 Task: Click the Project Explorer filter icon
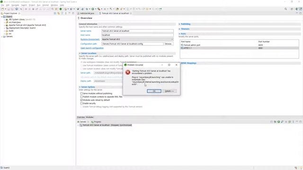pos(62,13)
